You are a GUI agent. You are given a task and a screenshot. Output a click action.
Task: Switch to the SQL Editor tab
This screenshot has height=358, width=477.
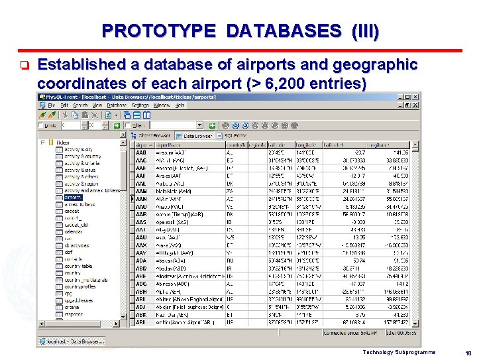tap(232, 136)
